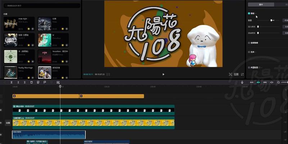
Task: Enable the 变声 checkbox
Action: point(249,52)
